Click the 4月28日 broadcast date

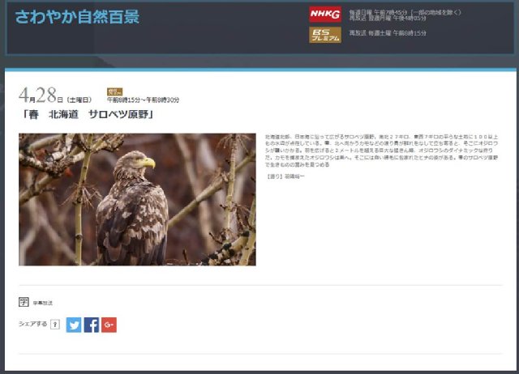click(41, 96)
